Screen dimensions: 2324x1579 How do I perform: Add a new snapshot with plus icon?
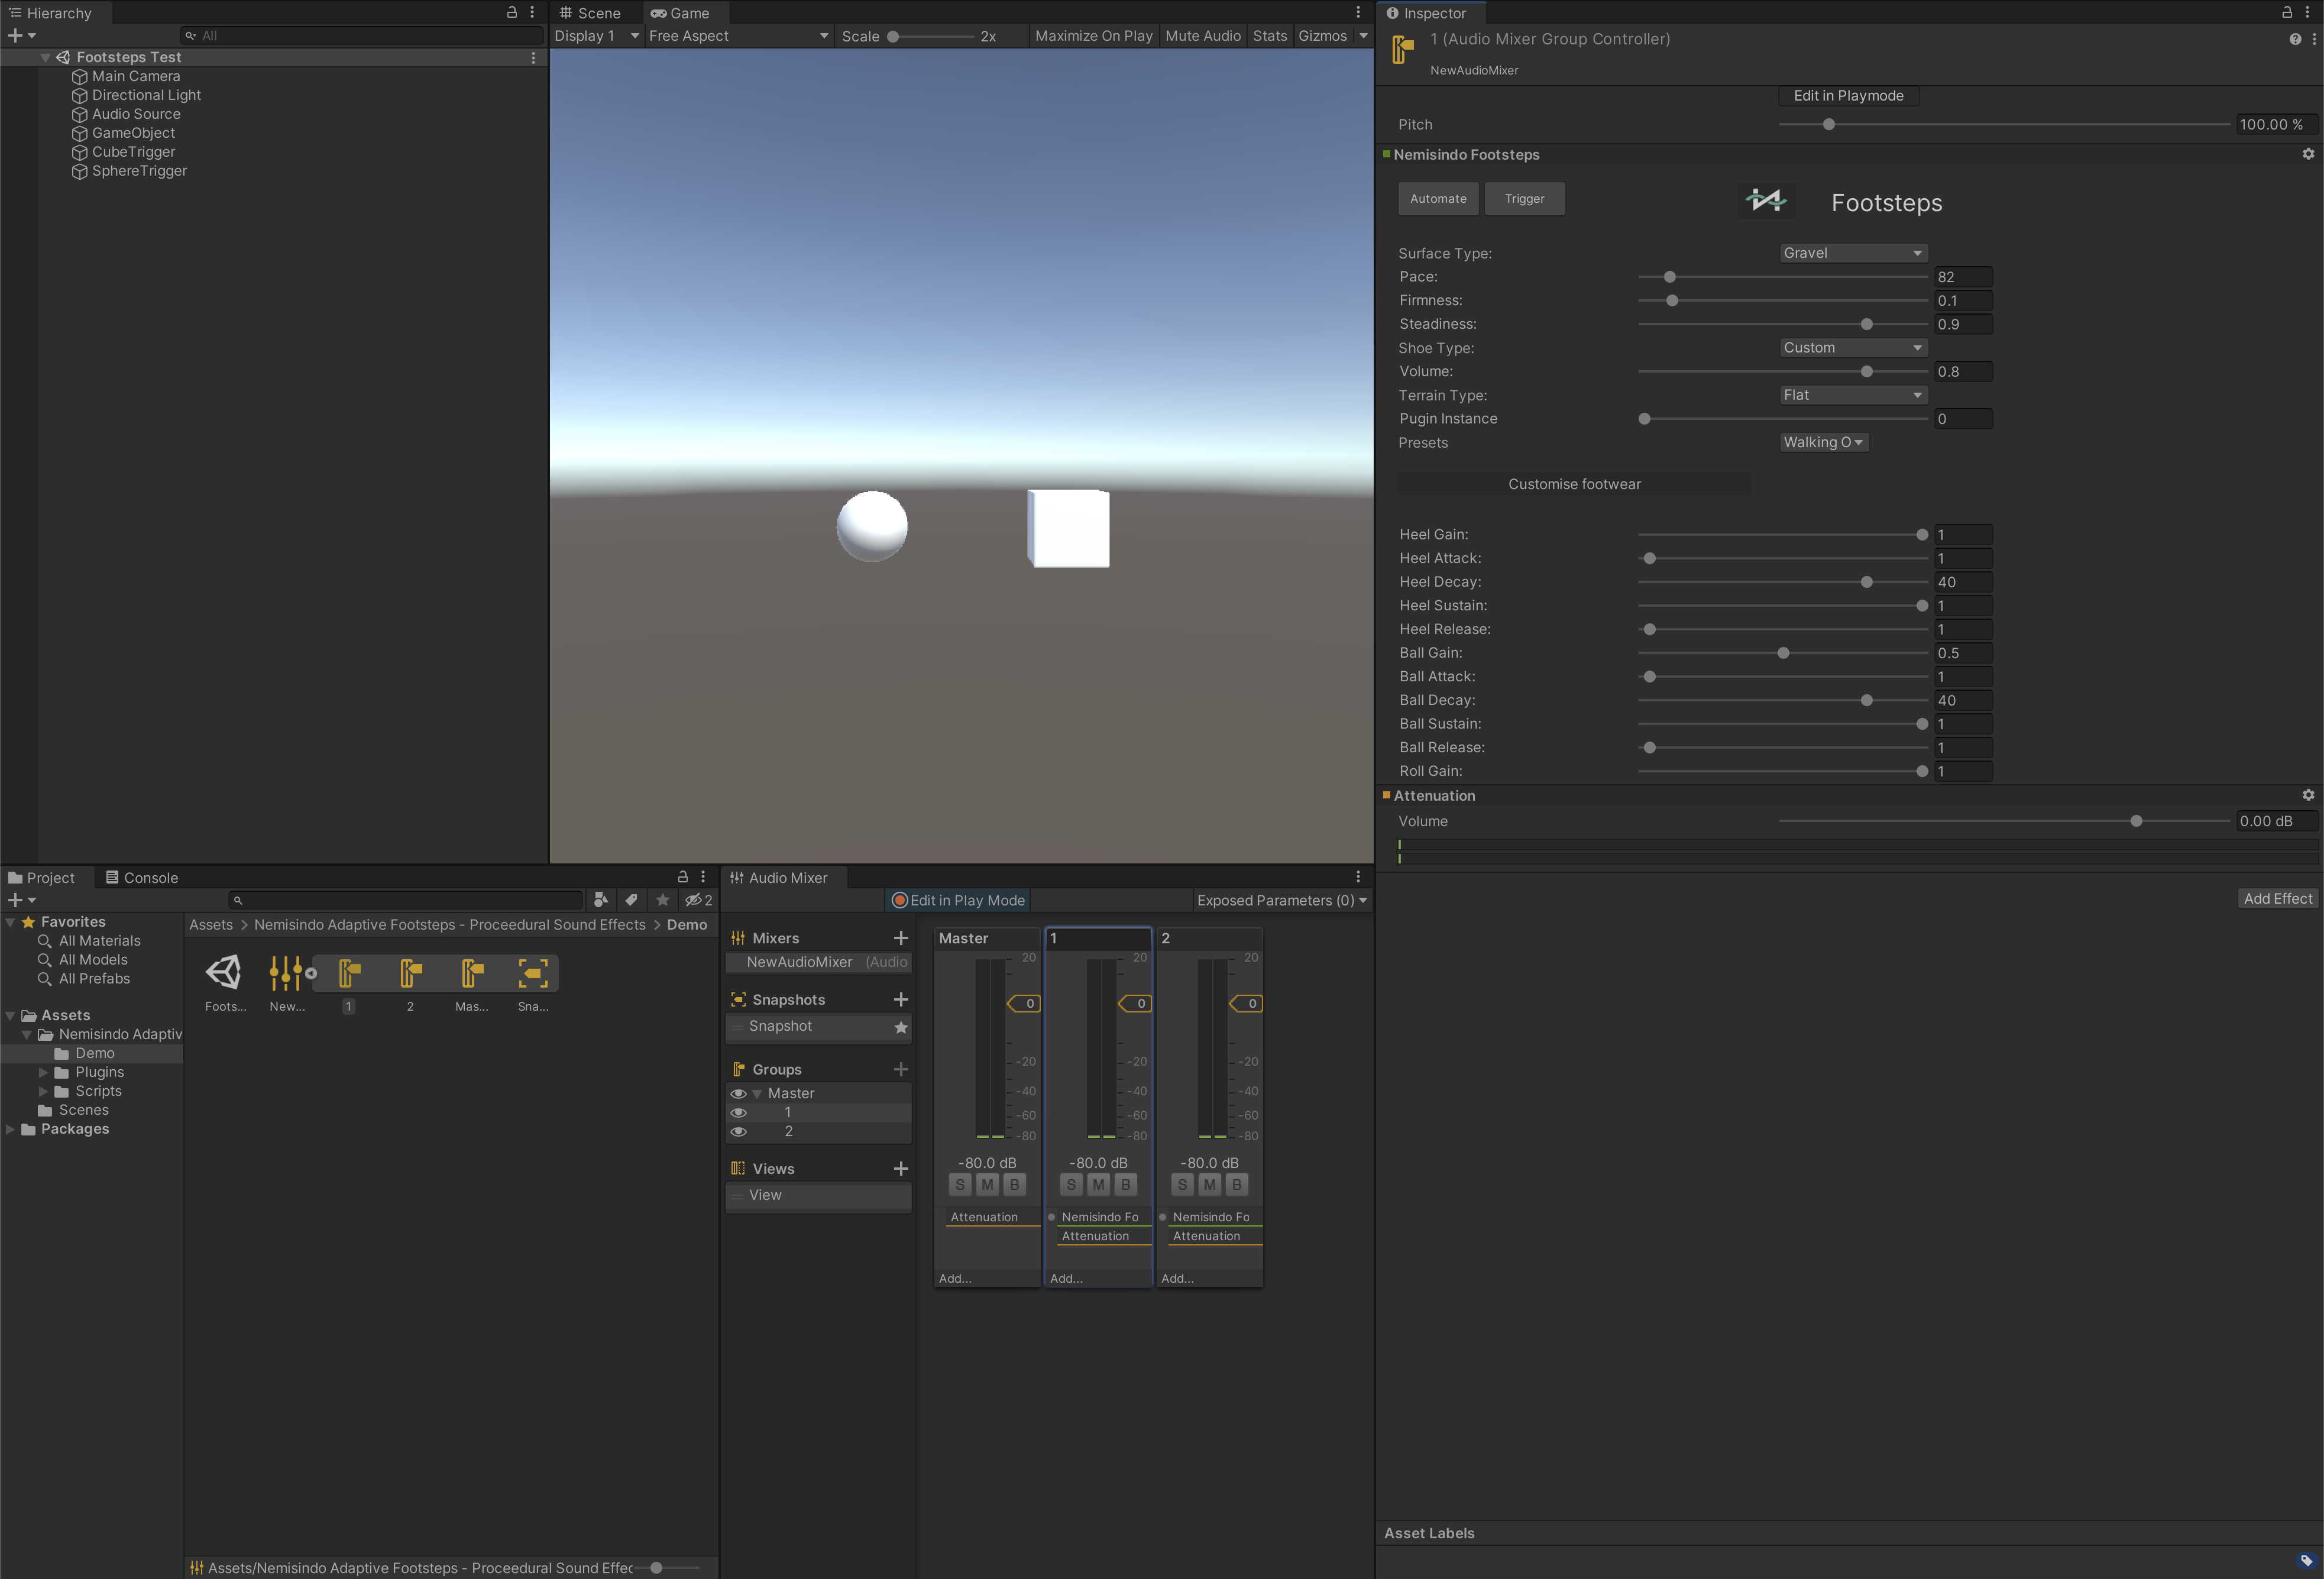[x=901, y=1000]
